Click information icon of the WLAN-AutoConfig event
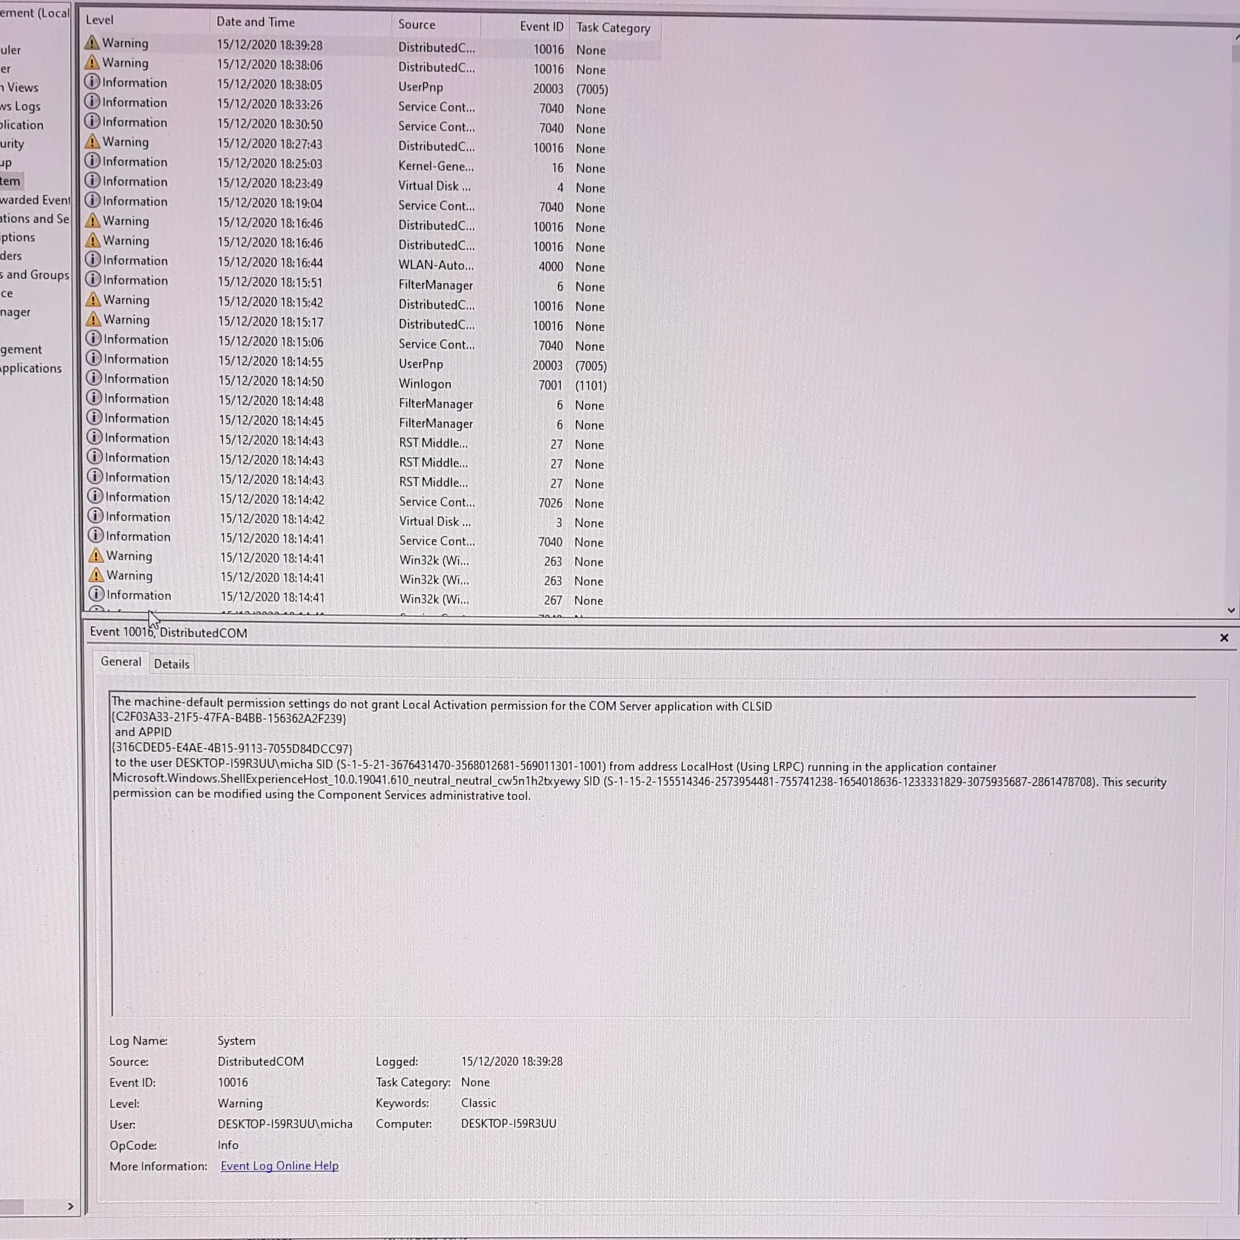 94,259
